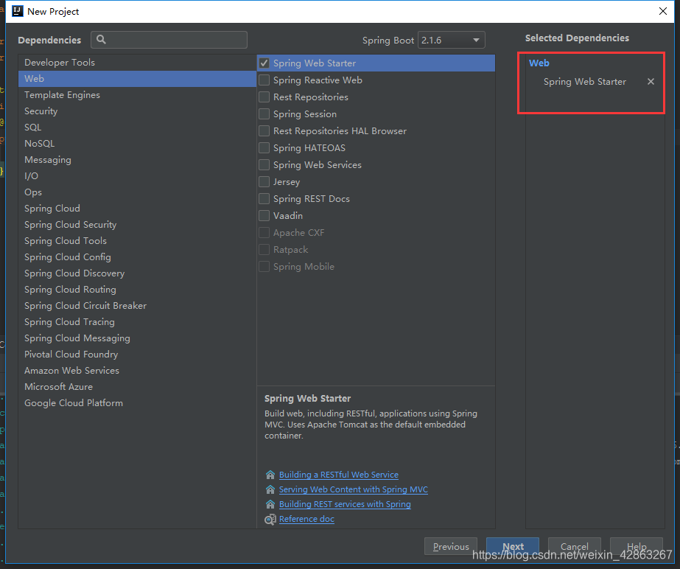The image size is (680, 569).
Task: Choose Spring Cloud Tracing category
Action: click(x=137, y=321)
